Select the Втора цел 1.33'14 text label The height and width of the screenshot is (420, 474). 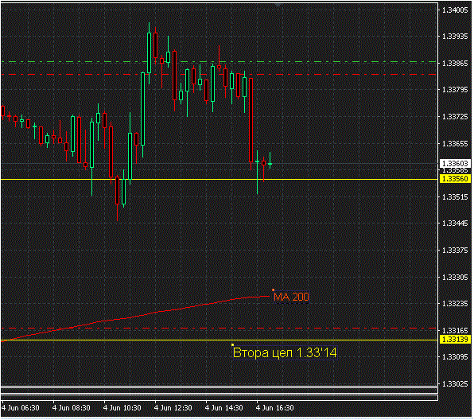pyautogui.click(x=285, y=352)
